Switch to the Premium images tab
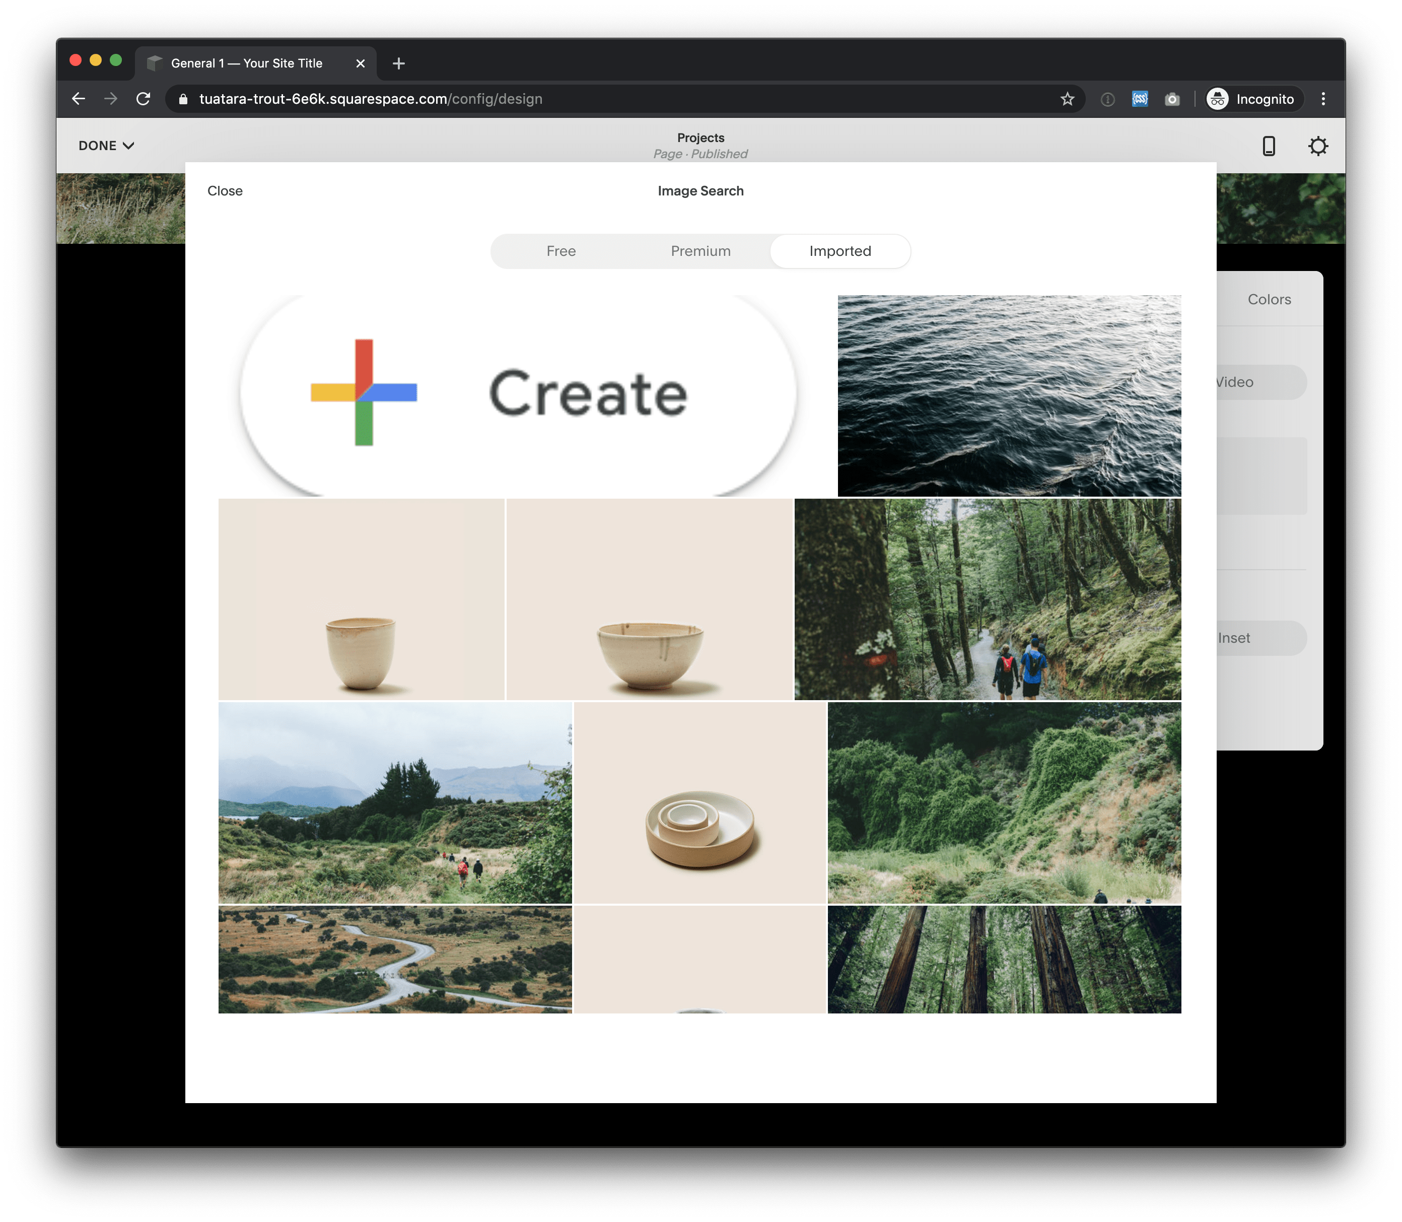This screenshot has width=1402, height=1222. 700,251
